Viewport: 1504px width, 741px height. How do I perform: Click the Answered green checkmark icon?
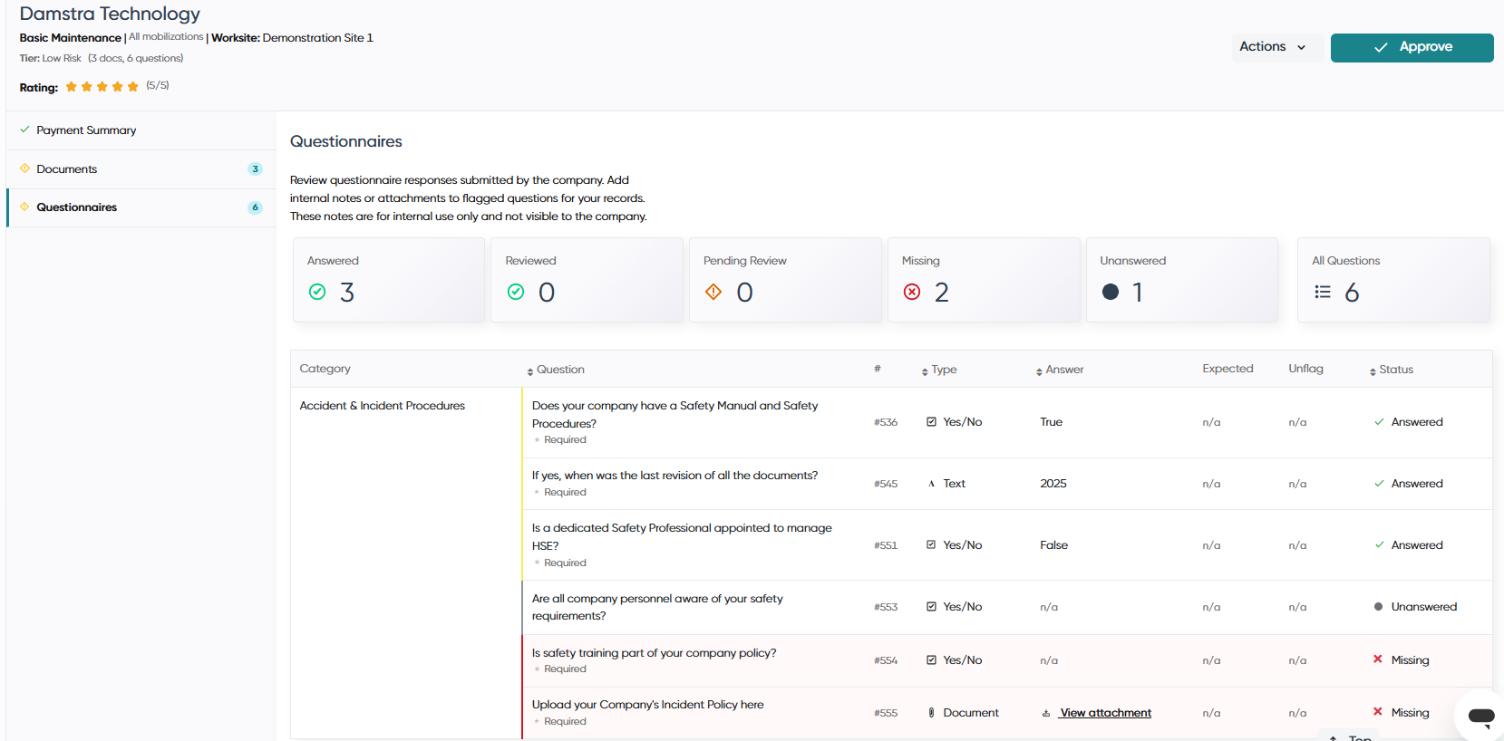[317, 292]
